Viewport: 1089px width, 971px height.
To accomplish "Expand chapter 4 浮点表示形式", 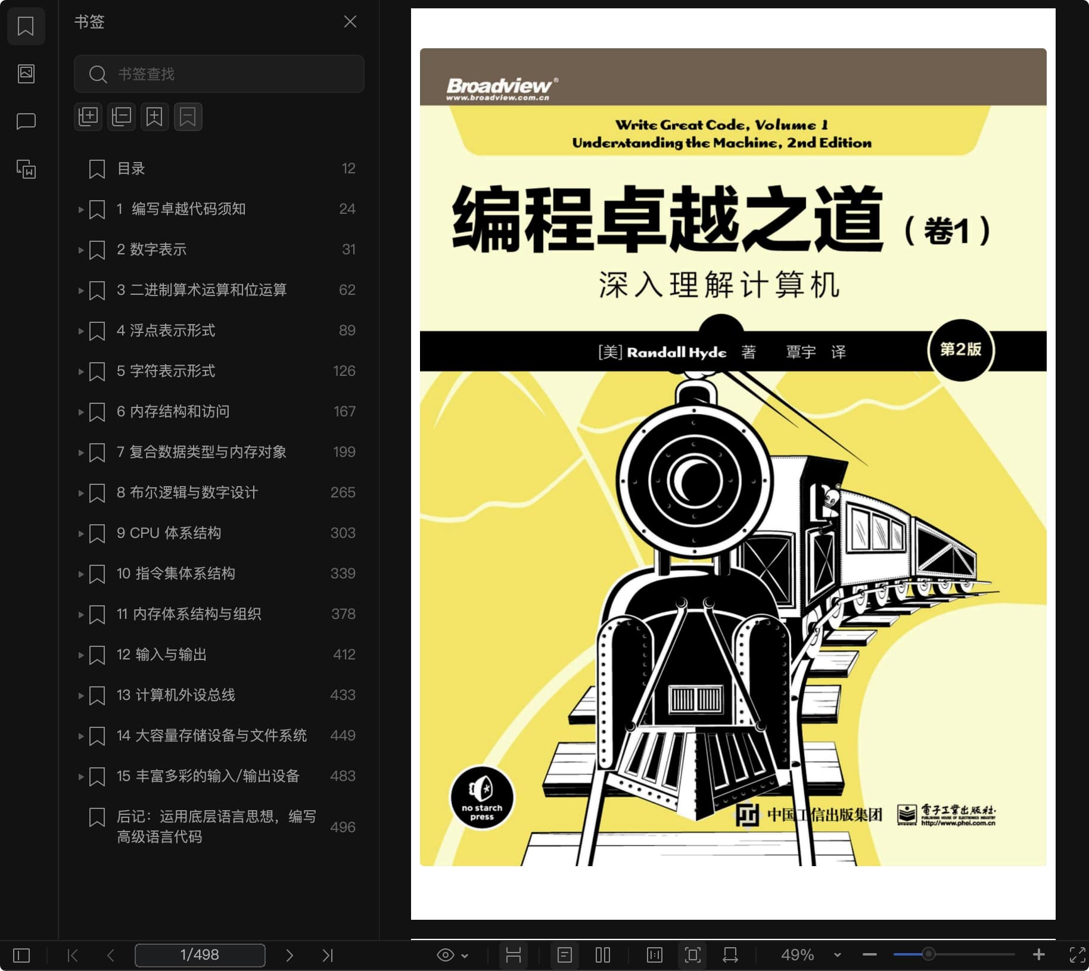I will point(80,331).
